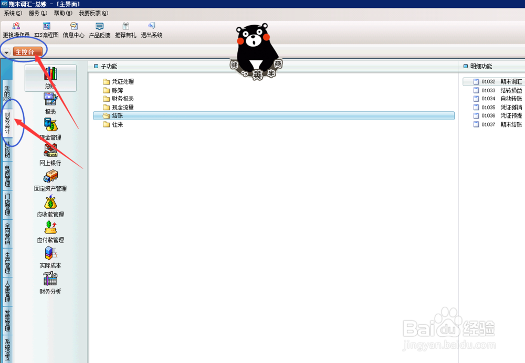
Task: Expand the dropdown arrow left of 主控台
Action: (x=6, y=52)
